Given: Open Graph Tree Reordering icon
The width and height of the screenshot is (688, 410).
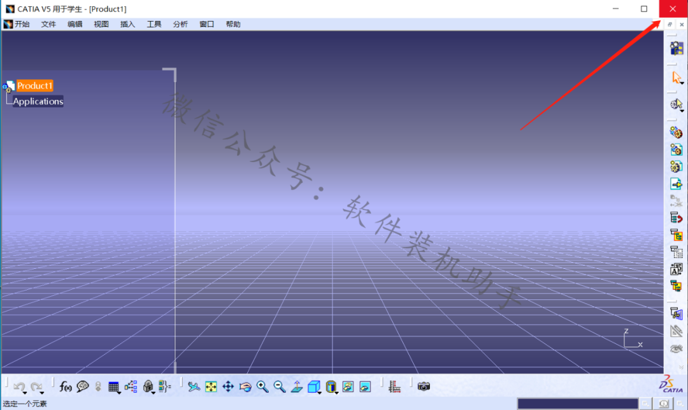Looking at the screenshot, I should [676, 217].
